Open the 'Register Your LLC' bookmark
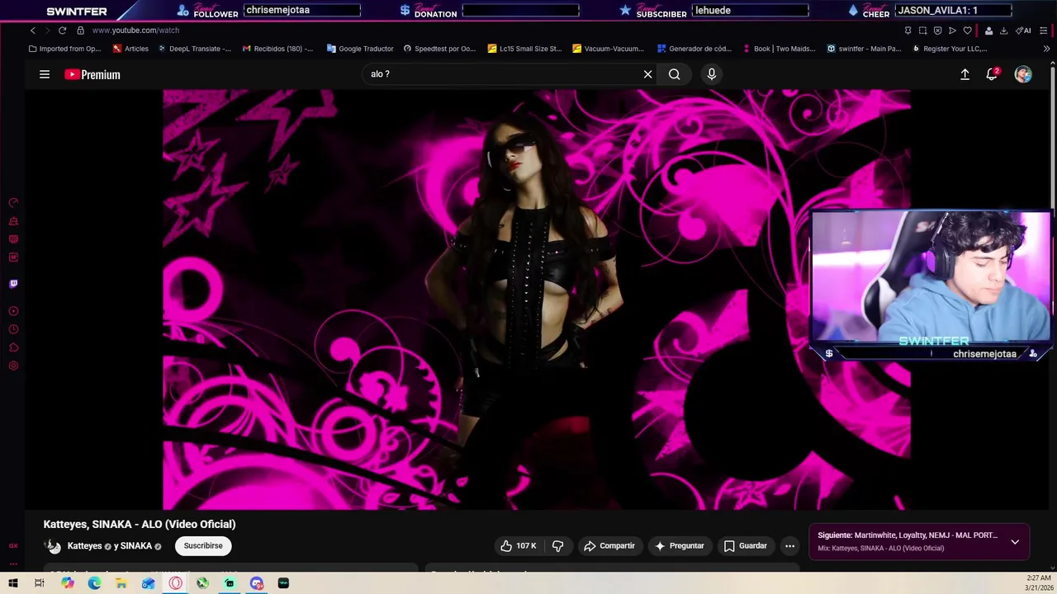 point(950,49)
